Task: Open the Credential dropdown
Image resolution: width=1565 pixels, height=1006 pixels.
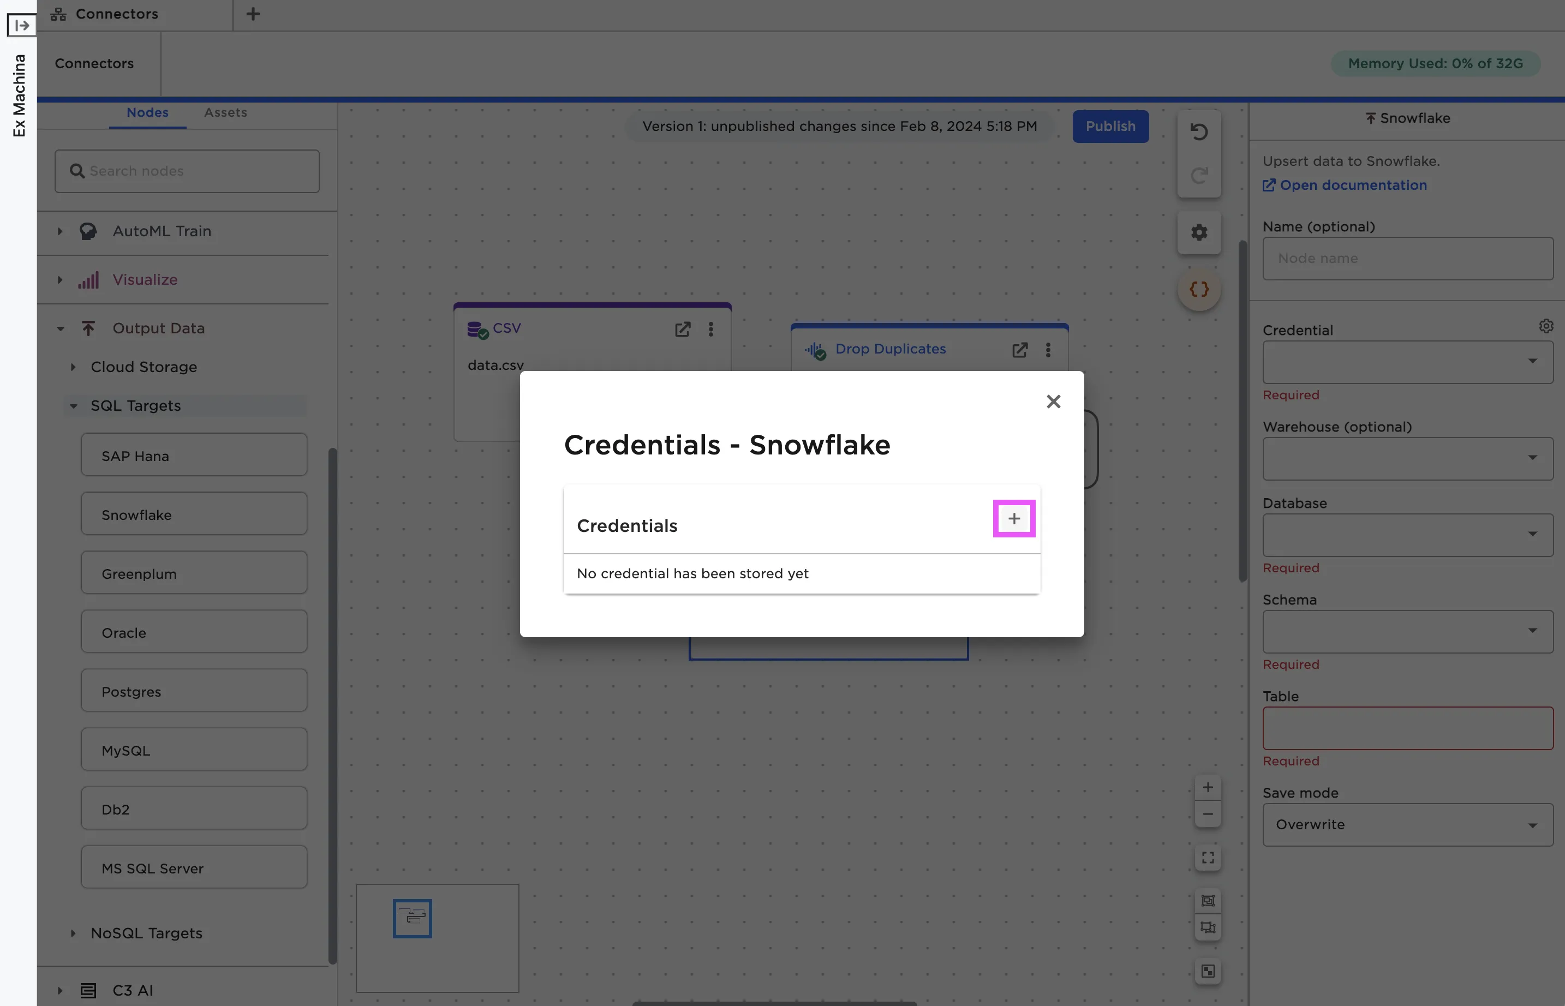Action: tap(1407, 362)
